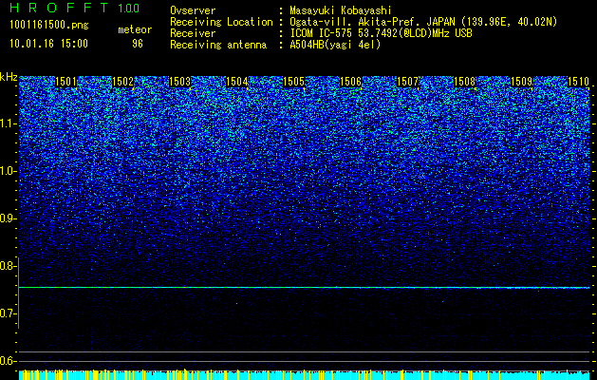Click the 1510 time marker

point(578,82)
